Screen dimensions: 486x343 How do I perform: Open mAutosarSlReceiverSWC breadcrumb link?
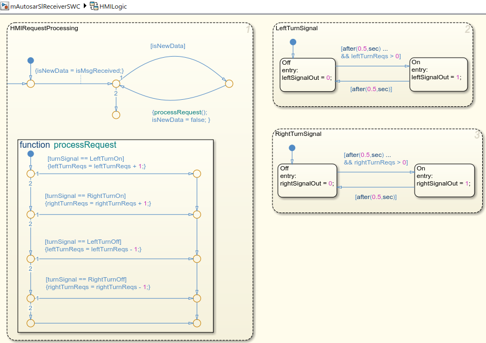(45, 6)
